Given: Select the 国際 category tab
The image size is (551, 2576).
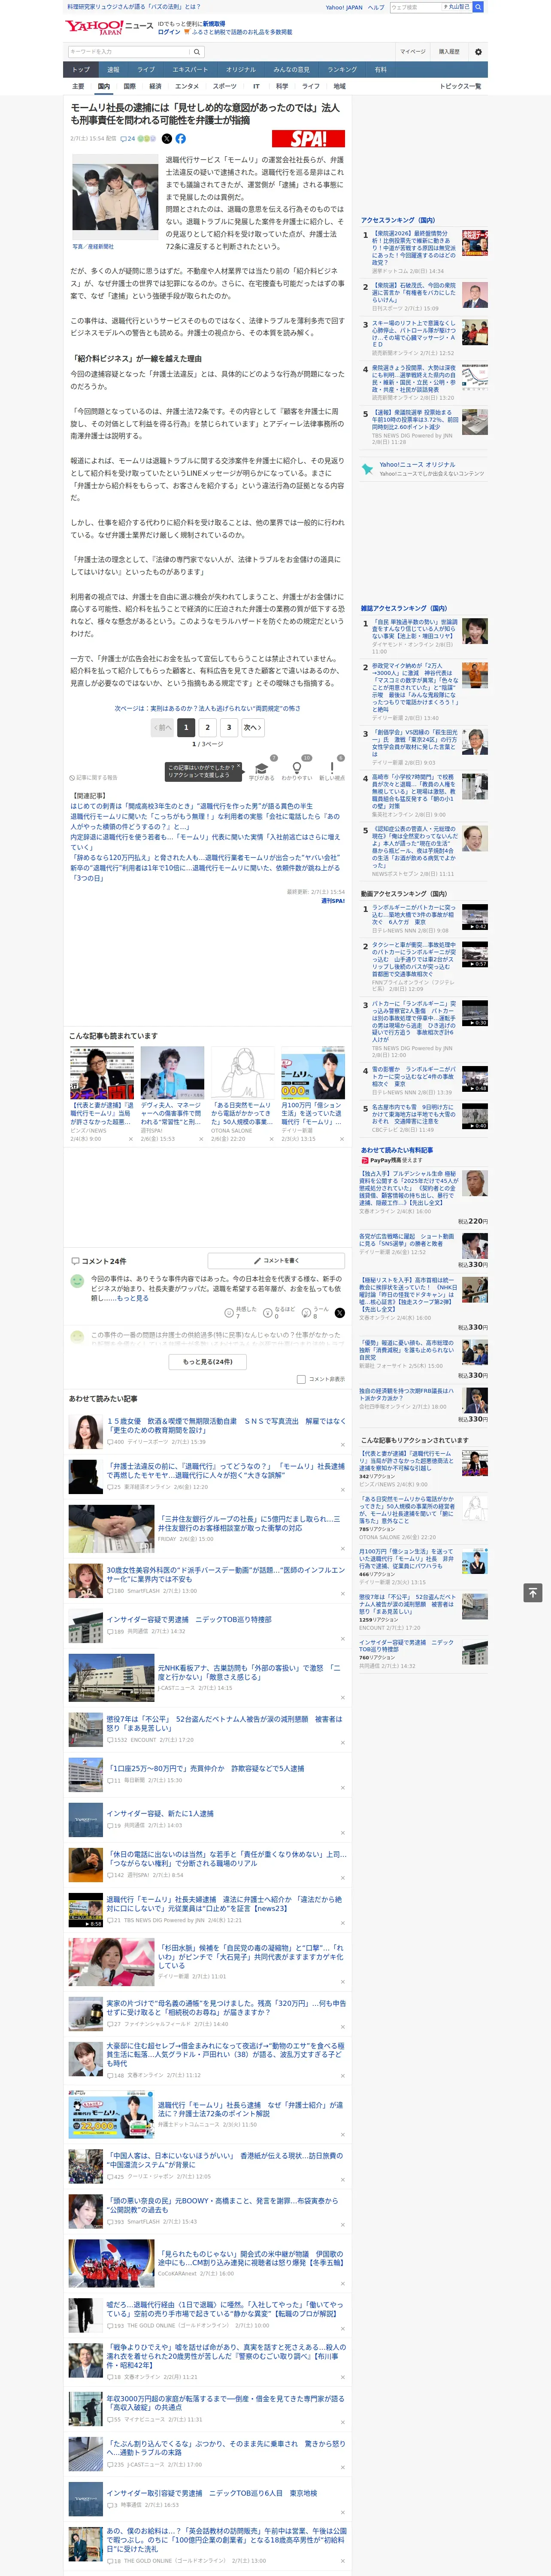Looking at the screenshot, I should 129,86.
